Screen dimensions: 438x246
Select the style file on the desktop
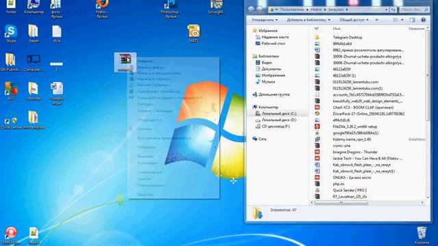point(56,33)
